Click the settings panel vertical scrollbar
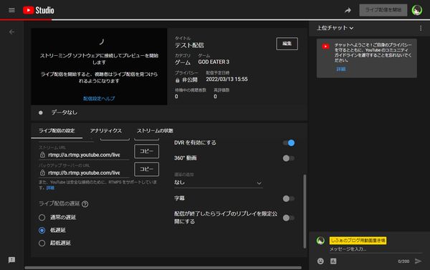 (x=305, y=211)
